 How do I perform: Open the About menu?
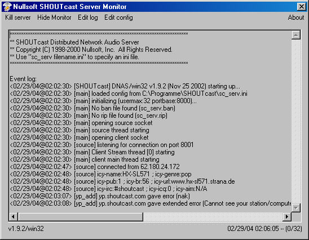tap(296, 17)
